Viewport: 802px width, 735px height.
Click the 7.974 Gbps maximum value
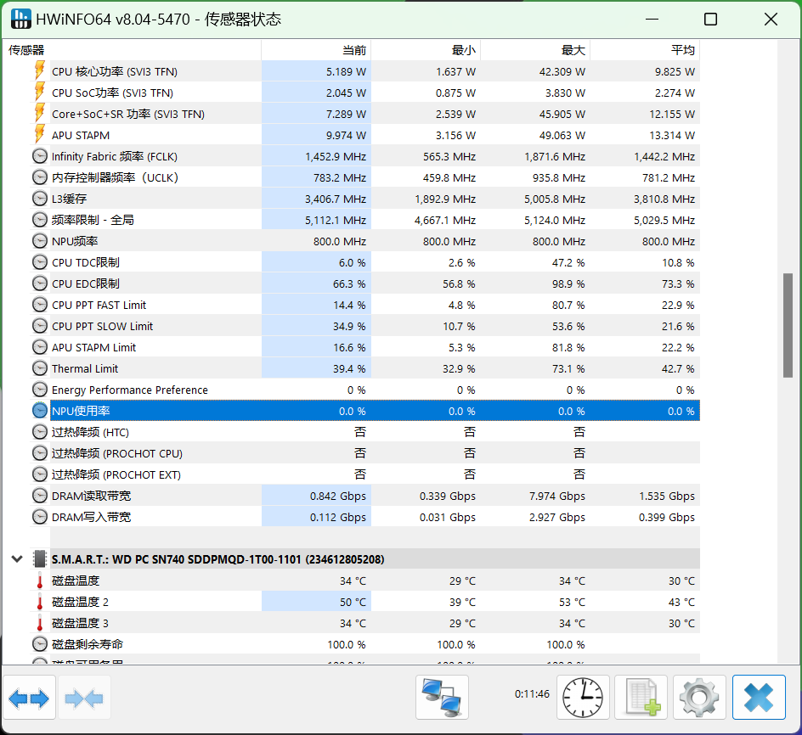(x=557, y=496)
